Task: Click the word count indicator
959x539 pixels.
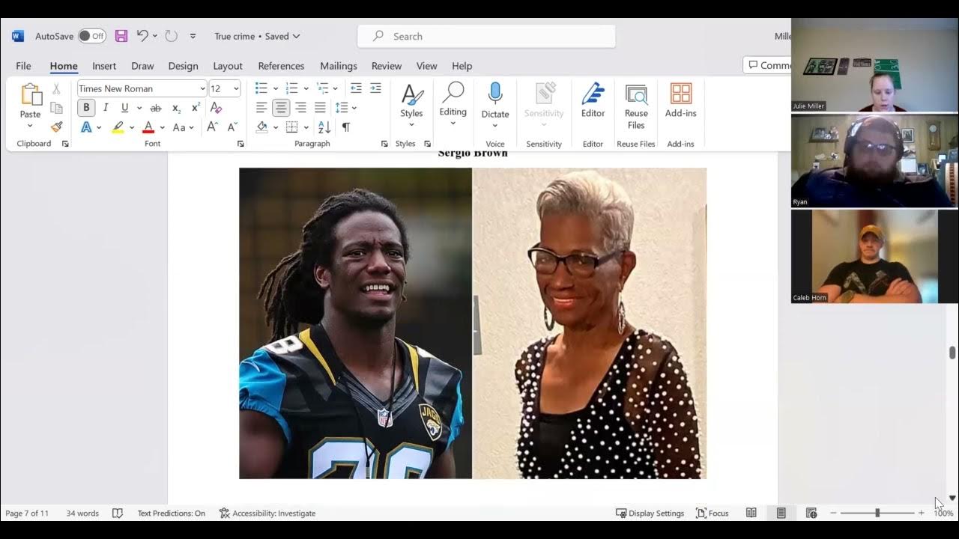Action: (81, 513)
